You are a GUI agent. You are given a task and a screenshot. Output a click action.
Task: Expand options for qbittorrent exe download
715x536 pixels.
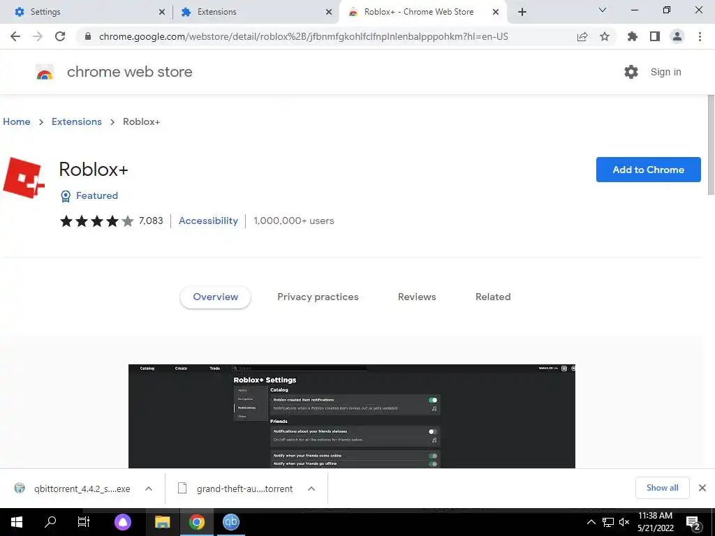click(149, 489)
